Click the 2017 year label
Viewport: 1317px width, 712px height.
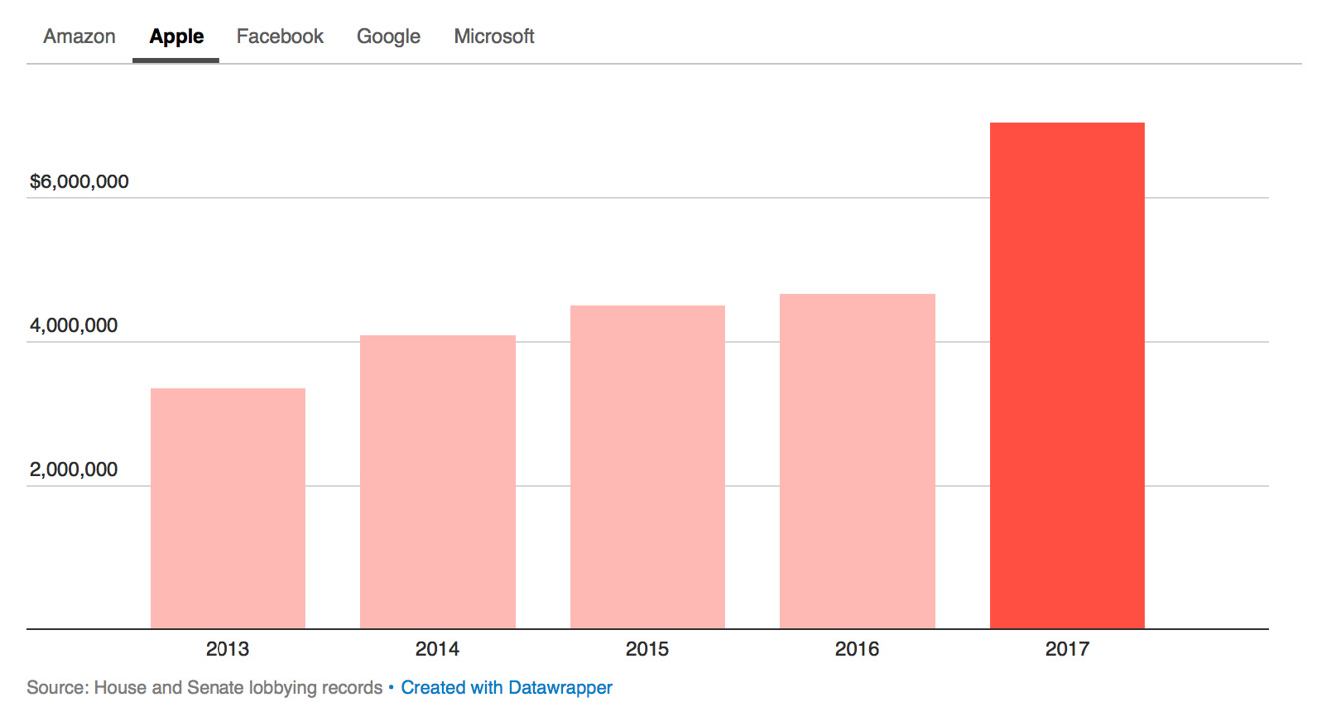point(1068,650)
